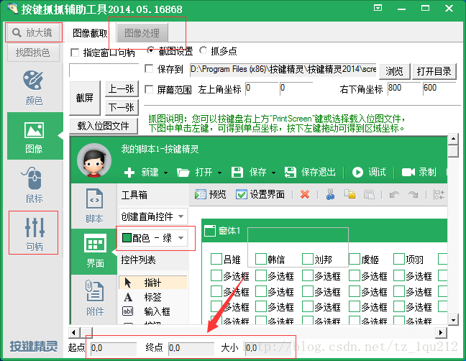Click the horizontal scrollbar right arrow

441,332
